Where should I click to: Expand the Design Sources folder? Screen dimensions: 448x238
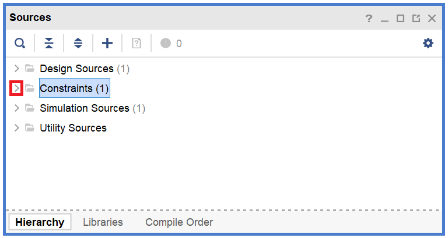[x=17, y=69]
